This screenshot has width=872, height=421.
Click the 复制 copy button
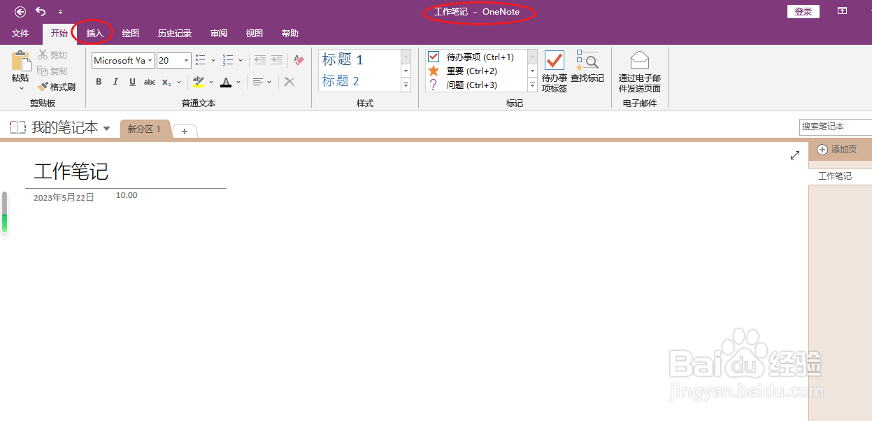coord(52,71)
